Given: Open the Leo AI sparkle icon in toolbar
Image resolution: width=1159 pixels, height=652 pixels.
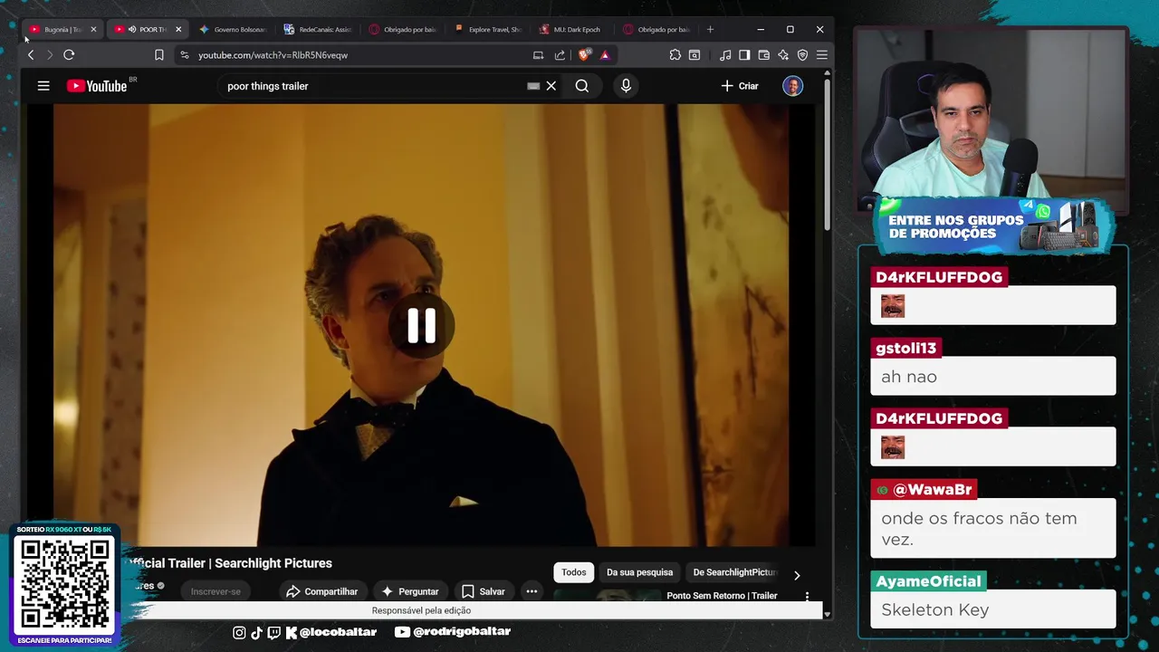Looking at the screenshot, I should (783, 55).
